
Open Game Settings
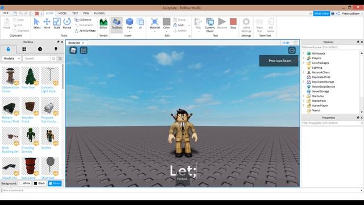tap(246, 25)
